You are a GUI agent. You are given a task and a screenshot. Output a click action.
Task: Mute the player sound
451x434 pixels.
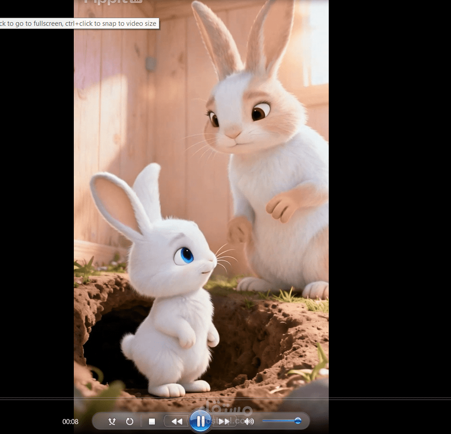coord(249,422)
